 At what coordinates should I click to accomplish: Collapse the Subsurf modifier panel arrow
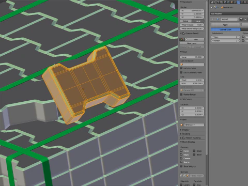[213, 19]
